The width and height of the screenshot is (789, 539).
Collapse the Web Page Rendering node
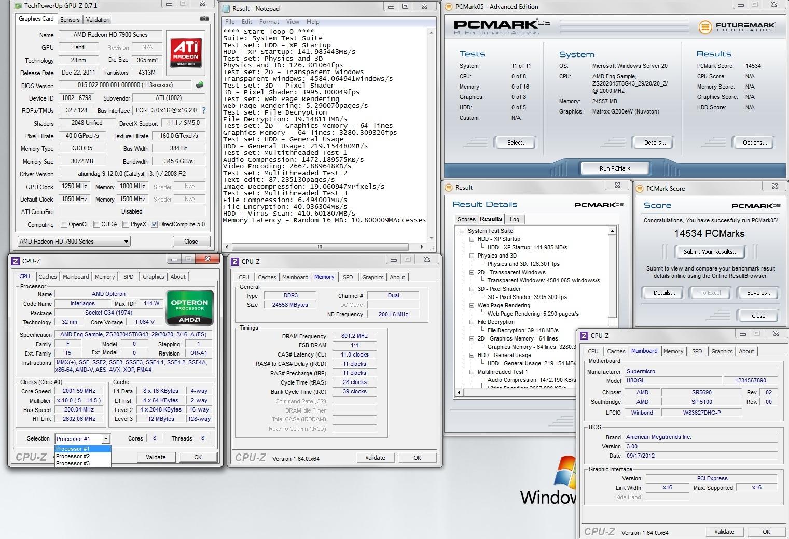(472, 306)
